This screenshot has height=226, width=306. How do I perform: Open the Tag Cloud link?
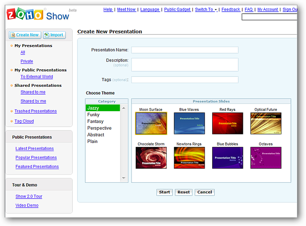24,121
